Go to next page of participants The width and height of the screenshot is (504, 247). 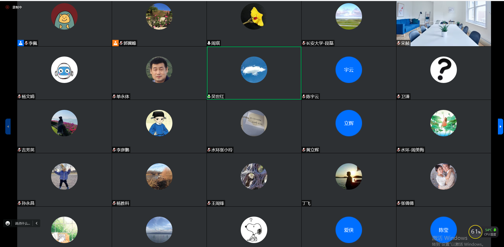coord(500,127)
